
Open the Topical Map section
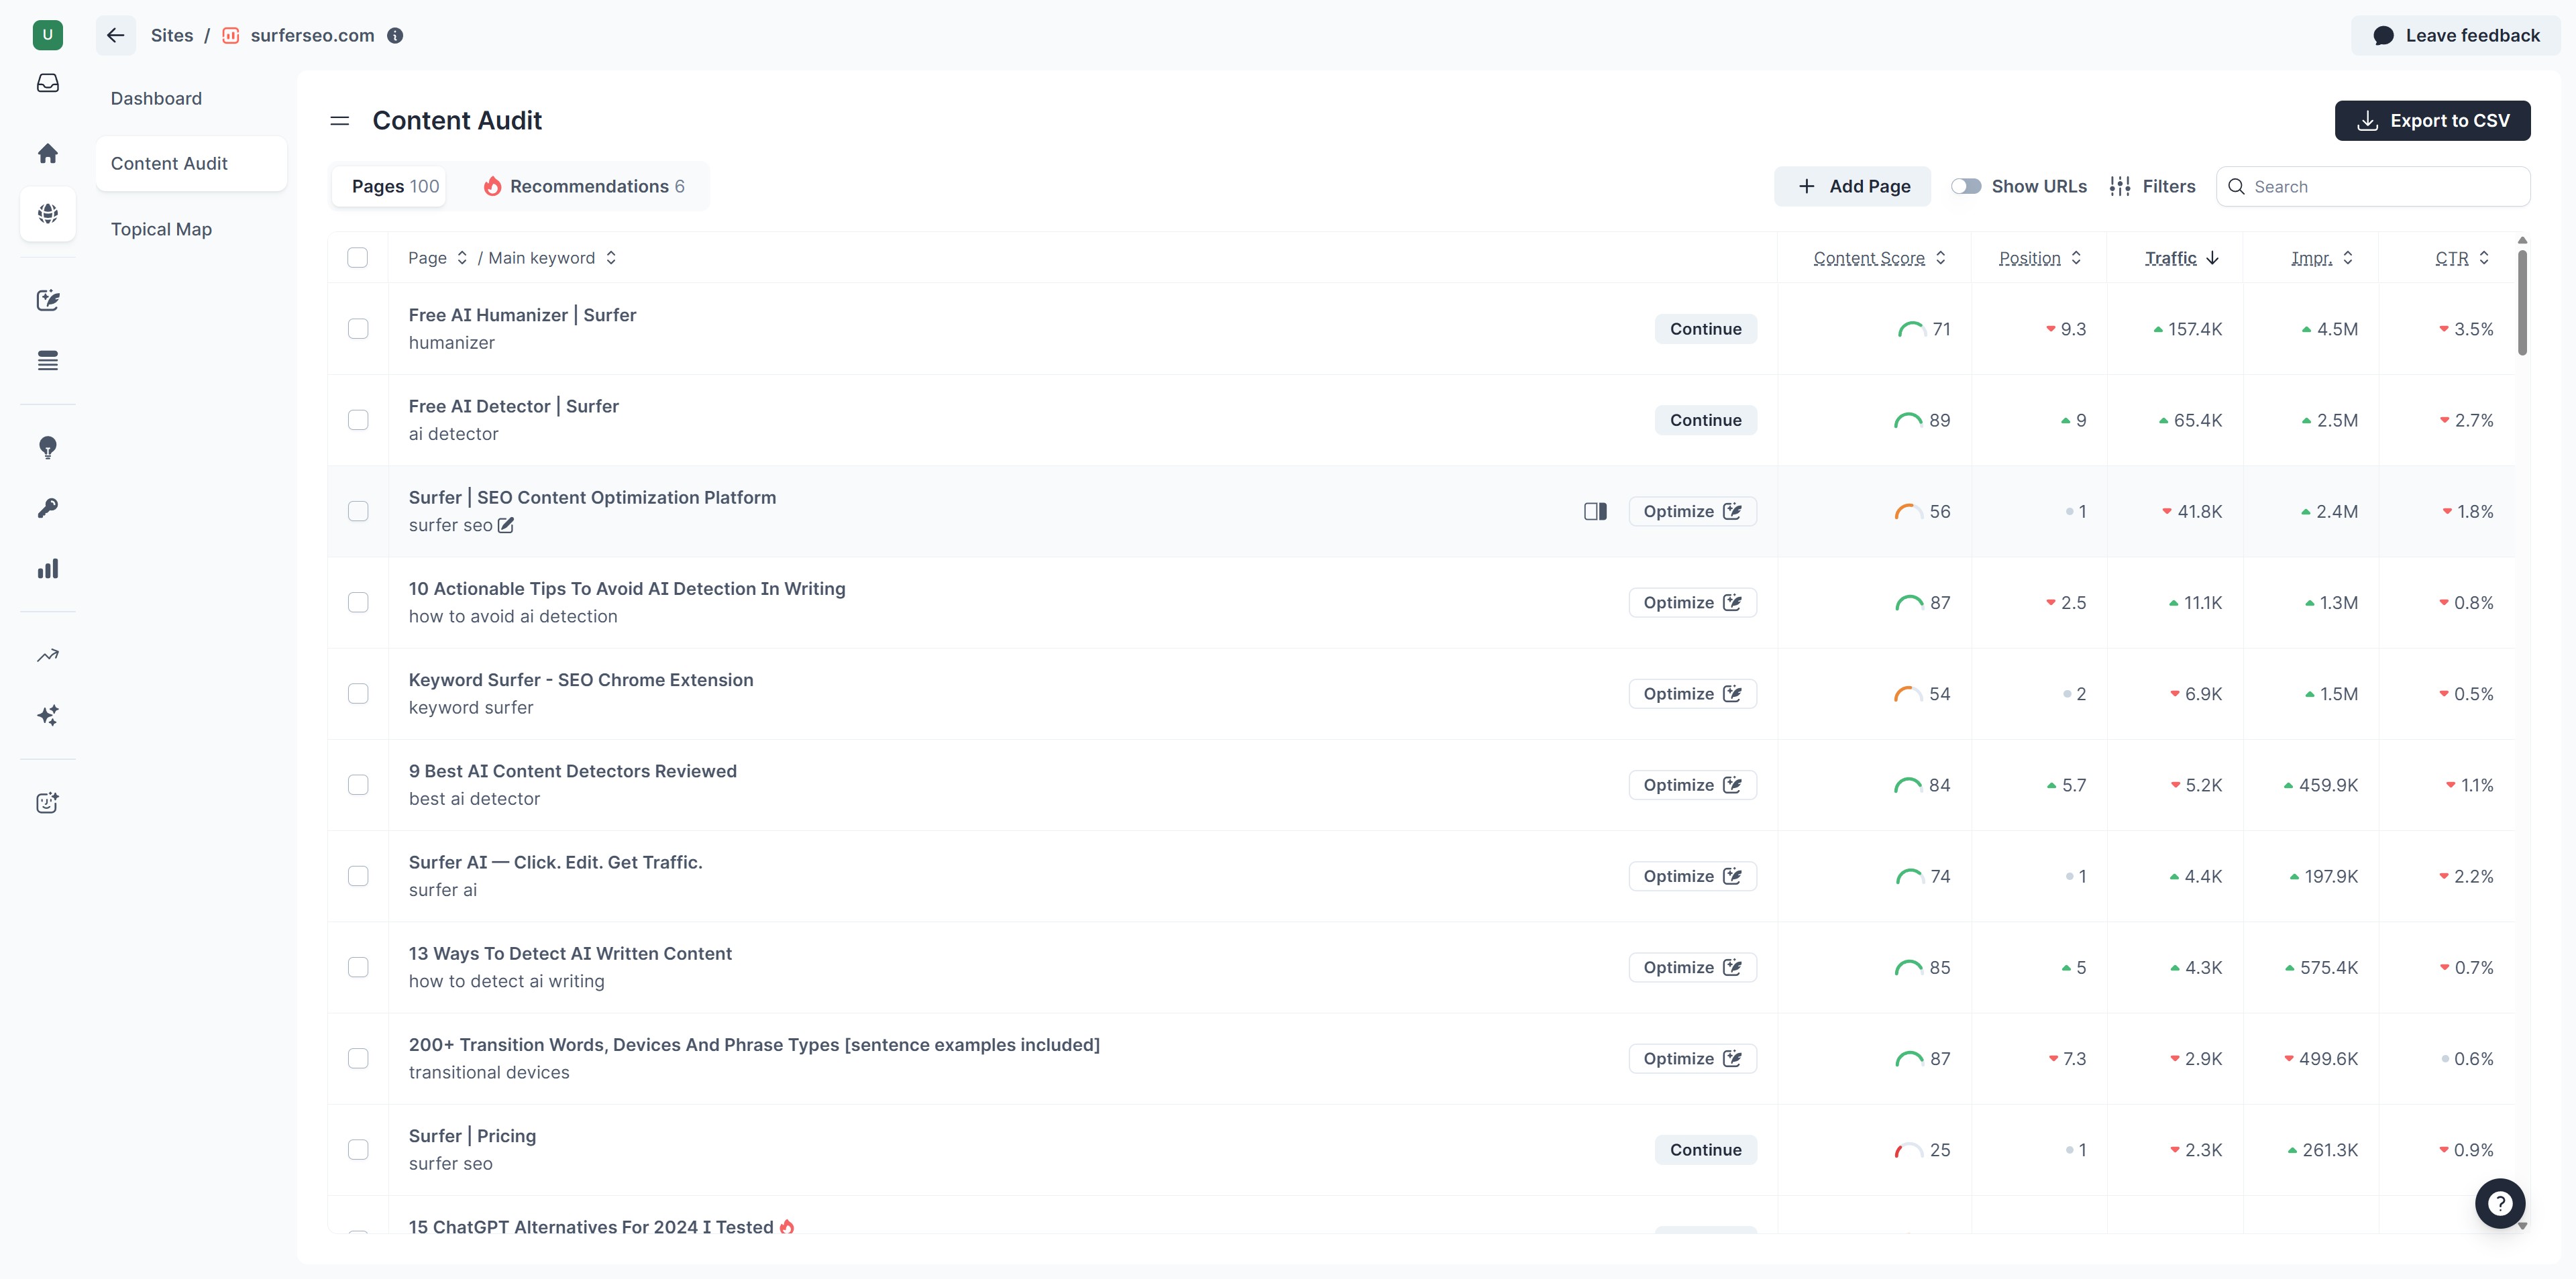[161, 229]
